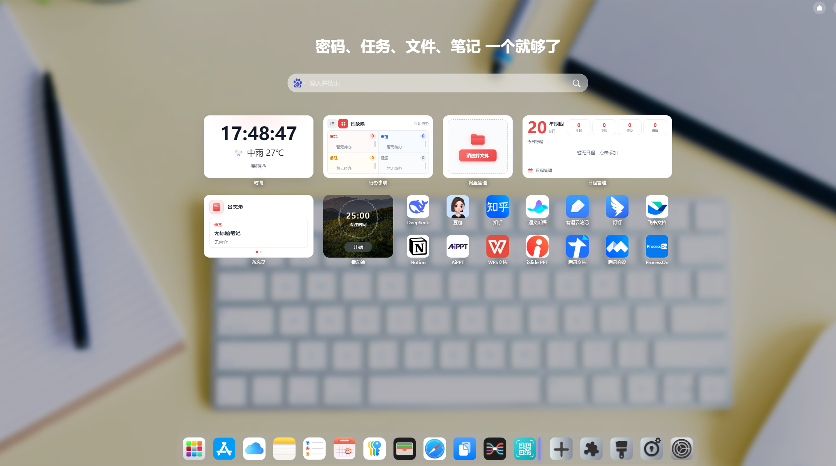Click the 请选择文件 button

pyautogui.click(x=477, y=155)
